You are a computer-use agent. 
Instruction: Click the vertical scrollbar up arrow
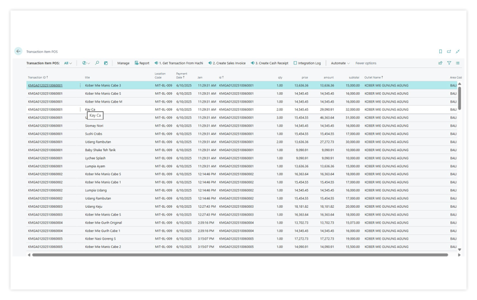(x=460, y=84)
